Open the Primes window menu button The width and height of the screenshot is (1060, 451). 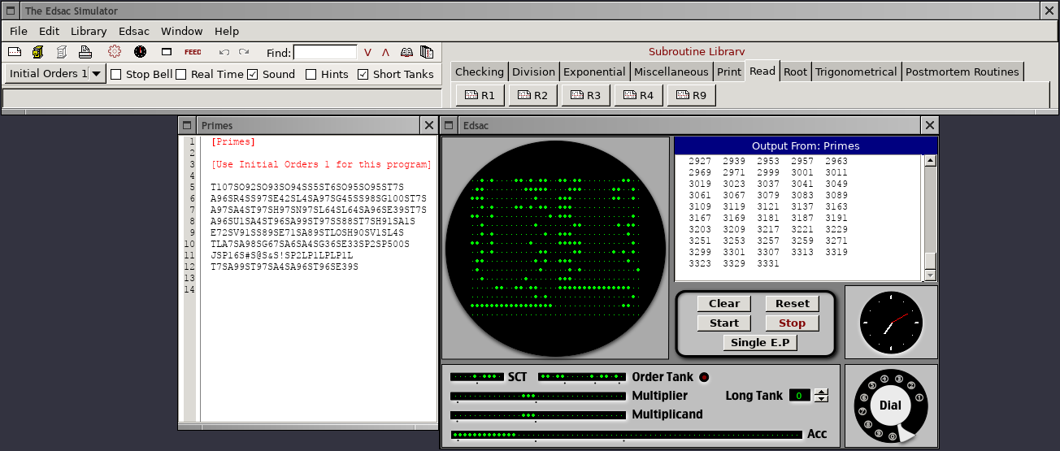(187, 125)
